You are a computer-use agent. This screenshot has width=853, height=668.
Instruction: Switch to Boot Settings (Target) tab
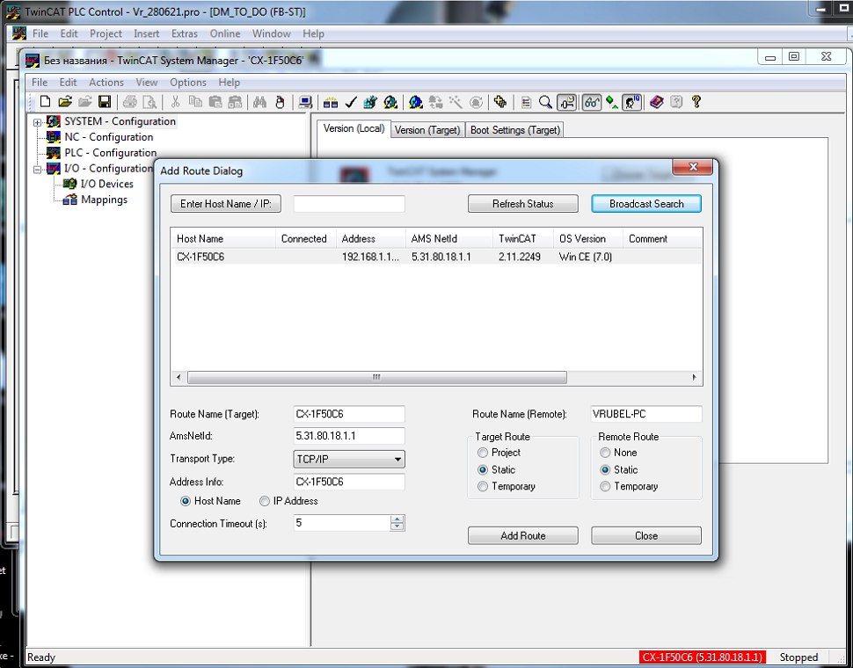[514, 130]
